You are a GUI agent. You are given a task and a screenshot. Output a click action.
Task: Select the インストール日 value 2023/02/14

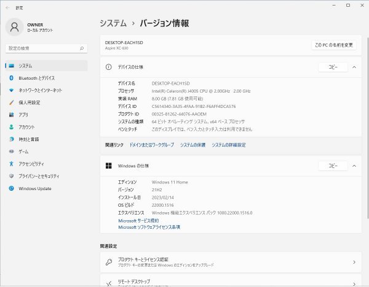162,197
